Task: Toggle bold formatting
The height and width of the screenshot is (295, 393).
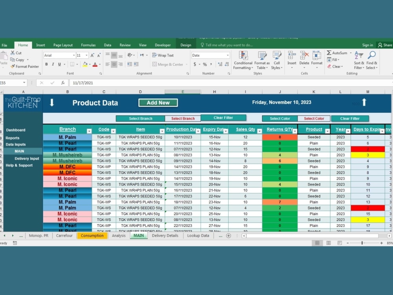Action: point(46,63)
